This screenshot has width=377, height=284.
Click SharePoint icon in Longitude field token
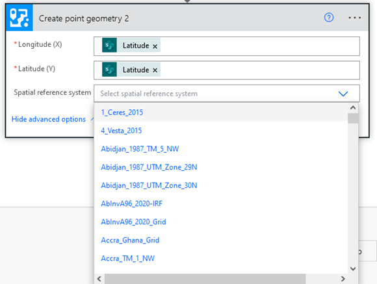pyautogui.click(x=109, y=45)
